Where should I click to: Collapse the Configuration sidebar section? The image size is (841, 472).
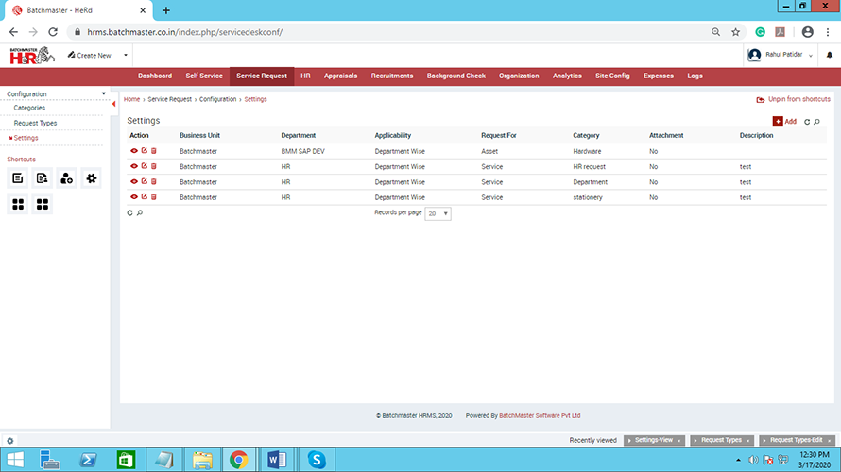coord(103,94)
